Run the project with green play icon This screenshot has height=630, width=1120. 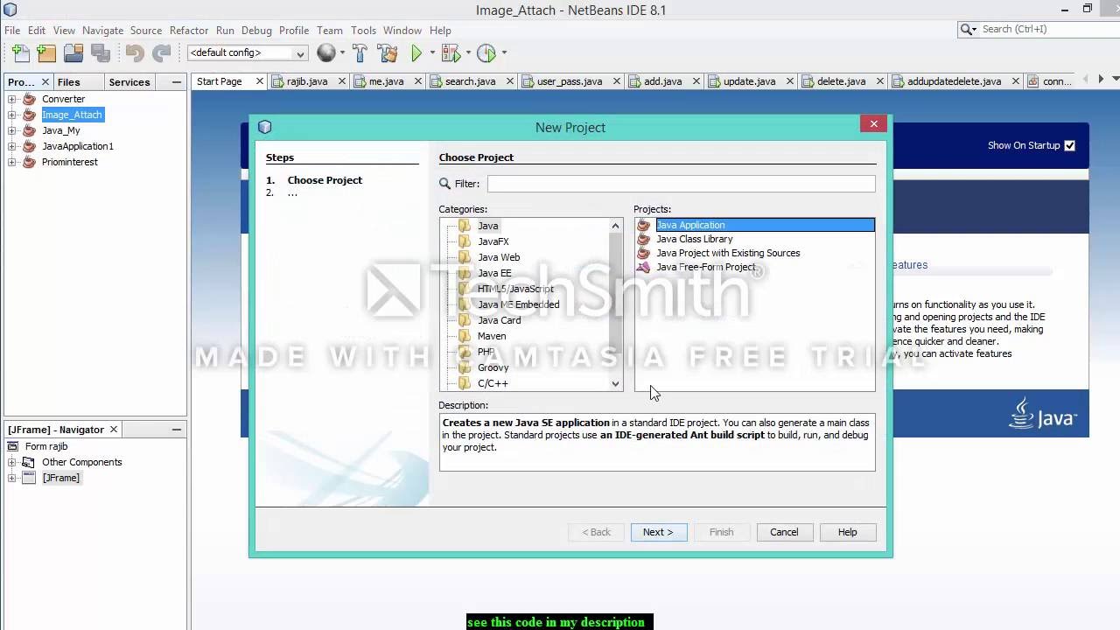coord(416,53)
